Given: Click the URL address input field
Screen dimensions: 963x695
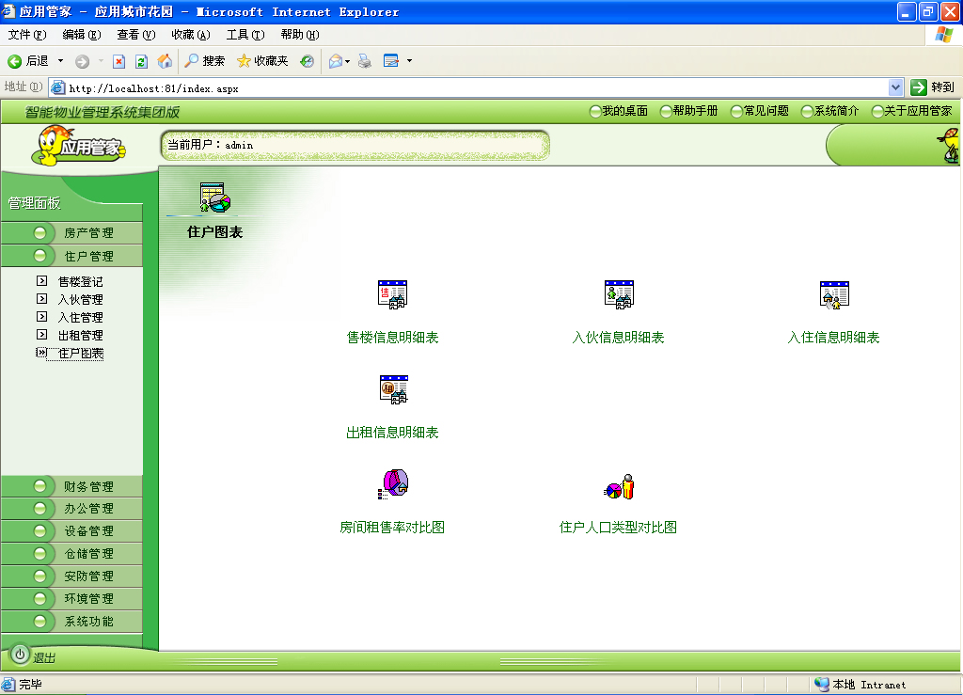Looking at the screenshot, I should point(470,88).
